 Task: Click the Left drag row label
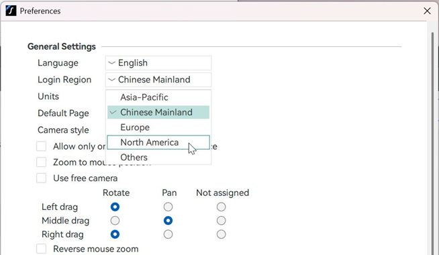point(60,207)
